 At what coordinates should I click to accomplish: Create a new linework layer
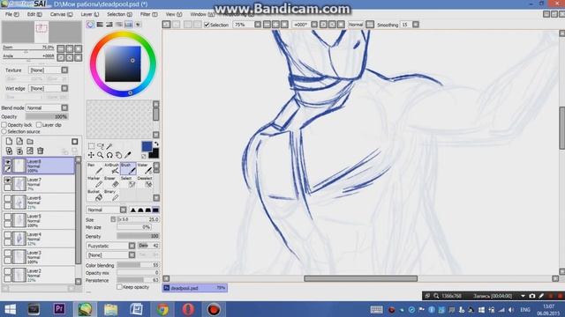[x=19, y=141]
